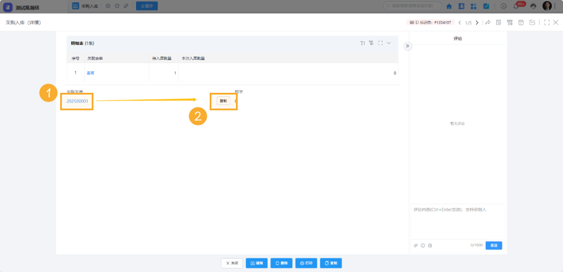The height and width of the screenshot is (272, 563).
Task: Expand the 明细表 table to fullscreen
Action: (380, 43)
